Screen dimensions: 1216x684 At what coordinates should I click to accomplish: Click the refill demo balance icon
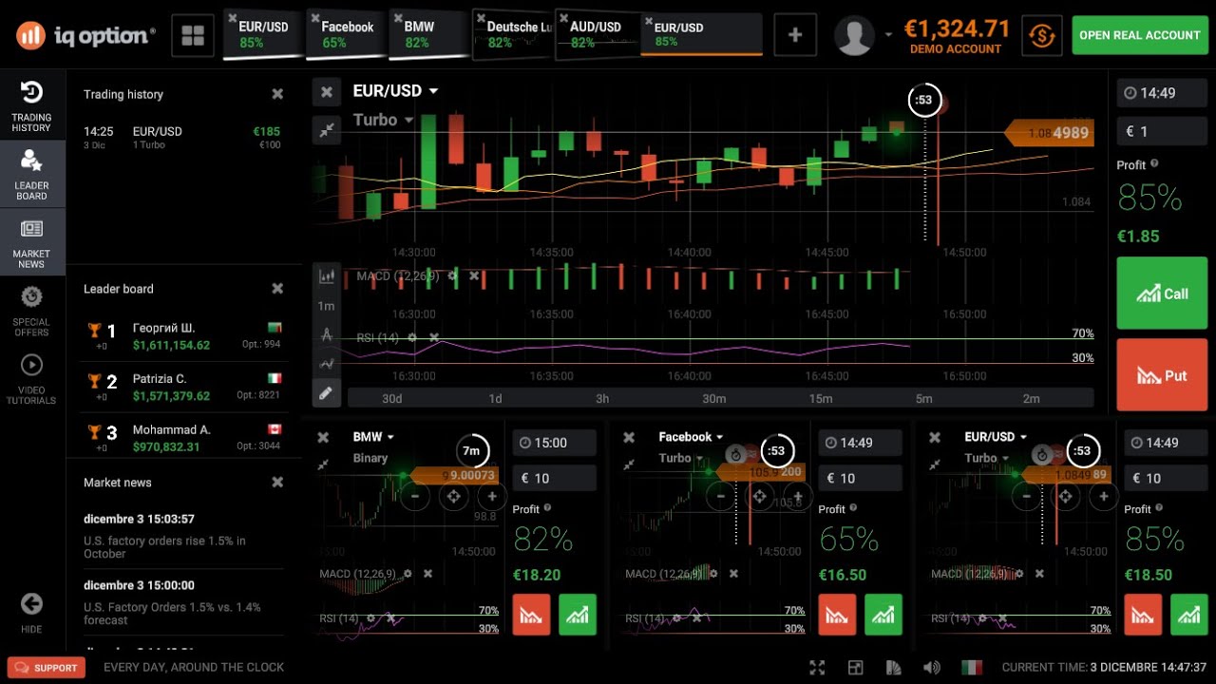point(1042,36)
